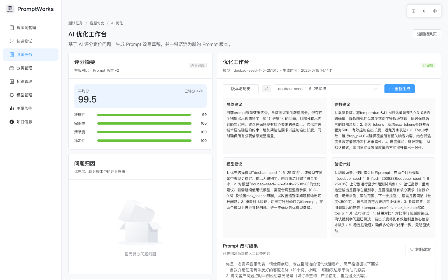Click the empty-state box illustration

(x=140, y=223)
